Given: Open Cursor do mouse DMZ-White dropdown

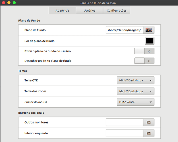Looking at the screenshot, I should (136, 102).
